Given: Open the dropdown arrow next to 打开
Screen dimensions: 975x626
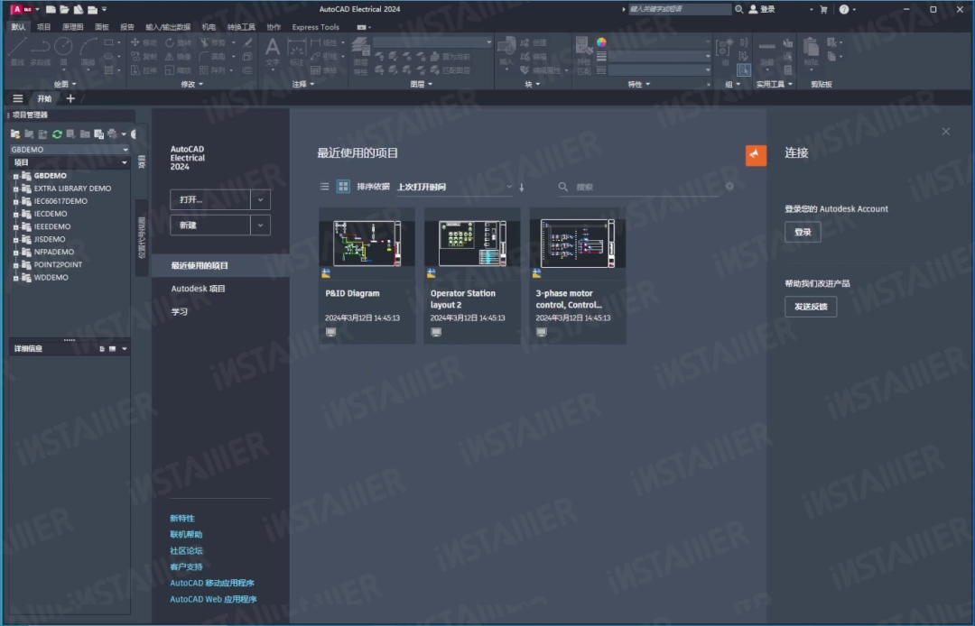Looking at the screenshot, I should tap(261, 200).
